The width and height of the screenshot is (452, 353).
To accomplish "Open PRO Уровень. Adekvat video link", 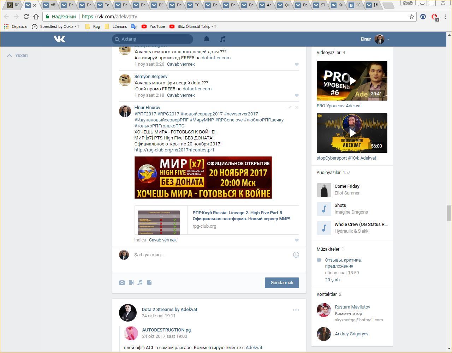I will (x=339, y=106).
